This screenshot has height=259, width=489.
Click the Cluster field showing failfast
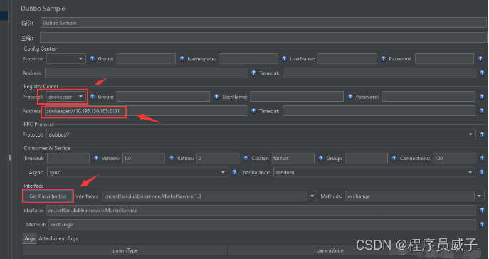pyautogui.click(x=293, y=159)
